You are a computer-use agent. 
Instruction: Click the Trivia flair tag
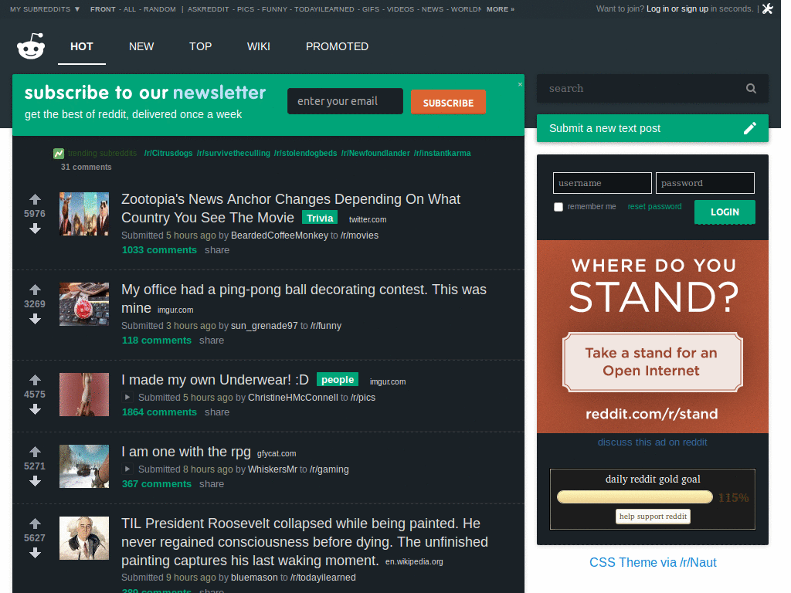pyautogui.click(x=320, y=218)
